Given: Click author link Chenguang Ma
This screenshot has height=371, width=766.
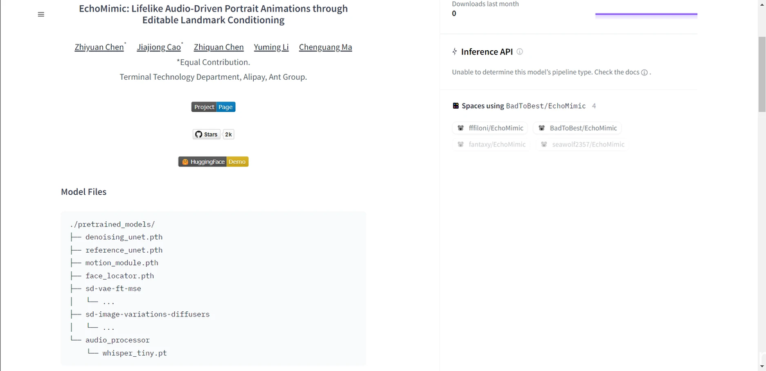Looking at the screenshot, I should click(325, 47).
